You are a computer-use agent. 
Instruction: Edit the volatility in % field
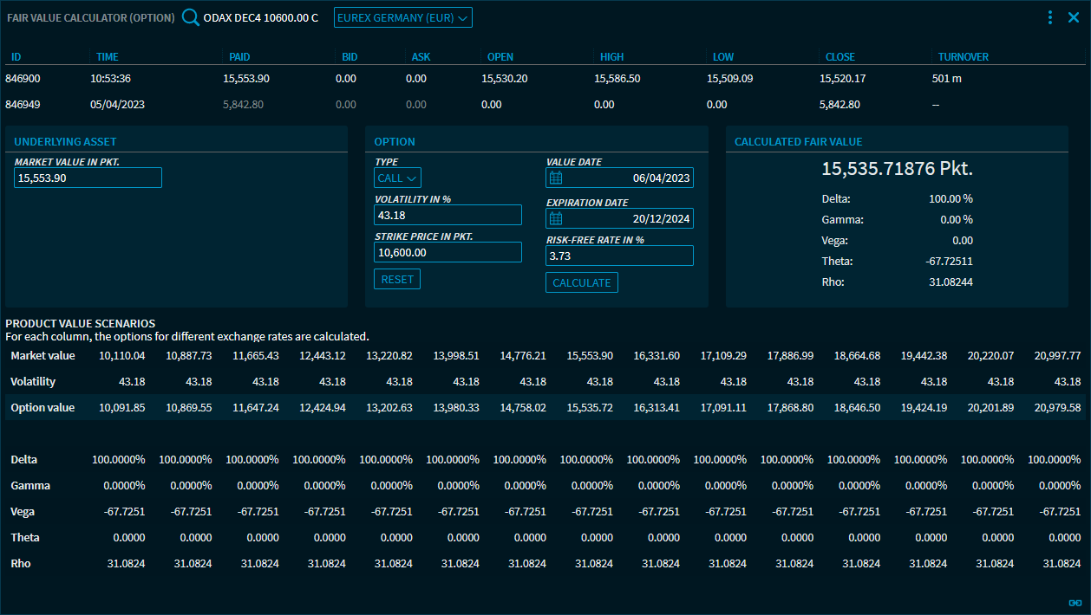(448, 215)
